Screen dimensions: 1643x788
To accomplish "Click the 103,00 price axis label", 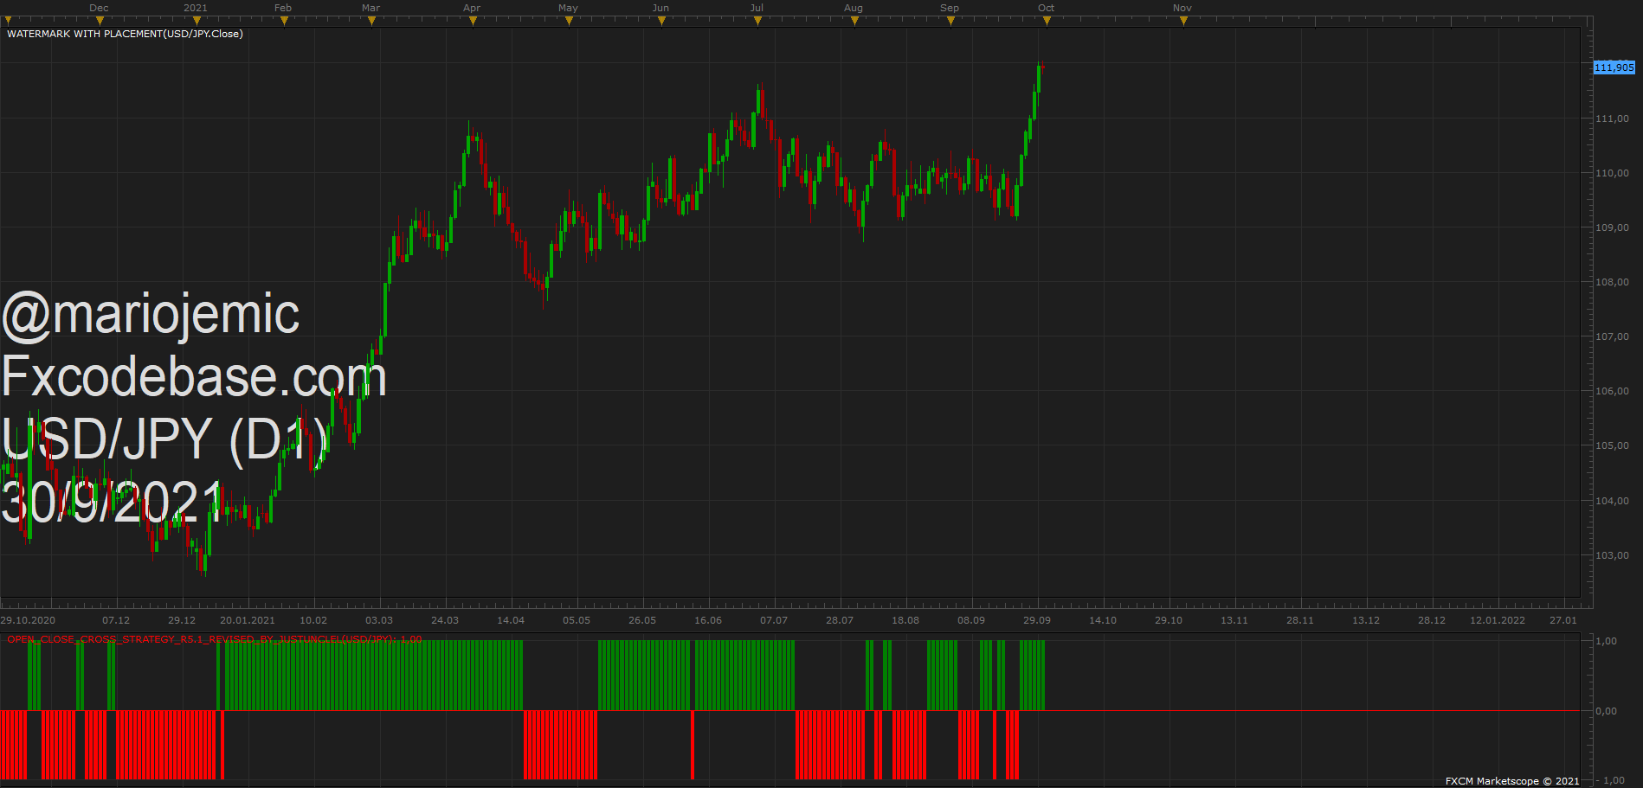I will (x=1612, y=555).
